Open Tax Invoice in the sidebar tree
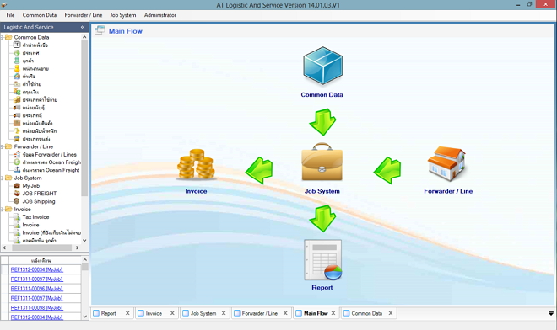 click(x=35, y=217)
